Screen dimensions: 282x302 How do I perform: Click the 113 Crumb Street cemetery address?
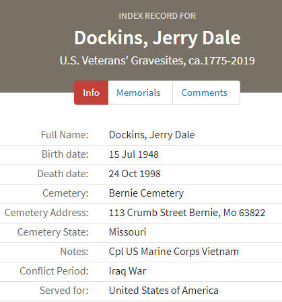(x=187, y=213)
